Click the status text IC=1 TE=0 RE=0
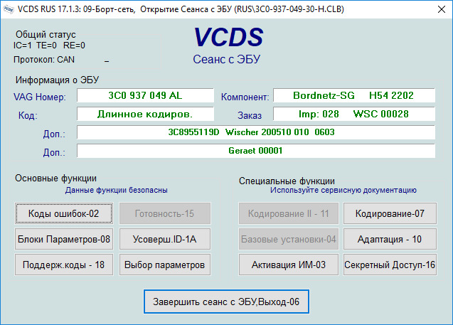The width and height of the screenshot is (453, 325). pos(49,46)
